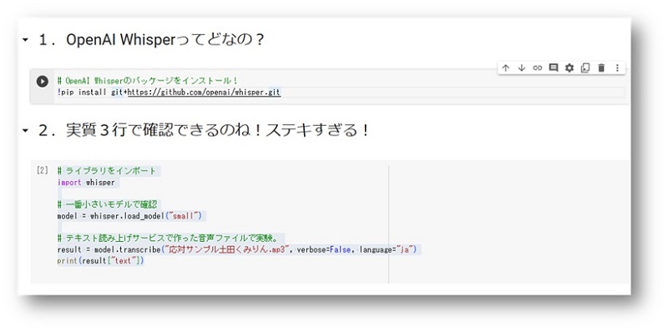Click the import whisper code line
Viewport: 668px width, 332px height.
[x=86, y=183]
